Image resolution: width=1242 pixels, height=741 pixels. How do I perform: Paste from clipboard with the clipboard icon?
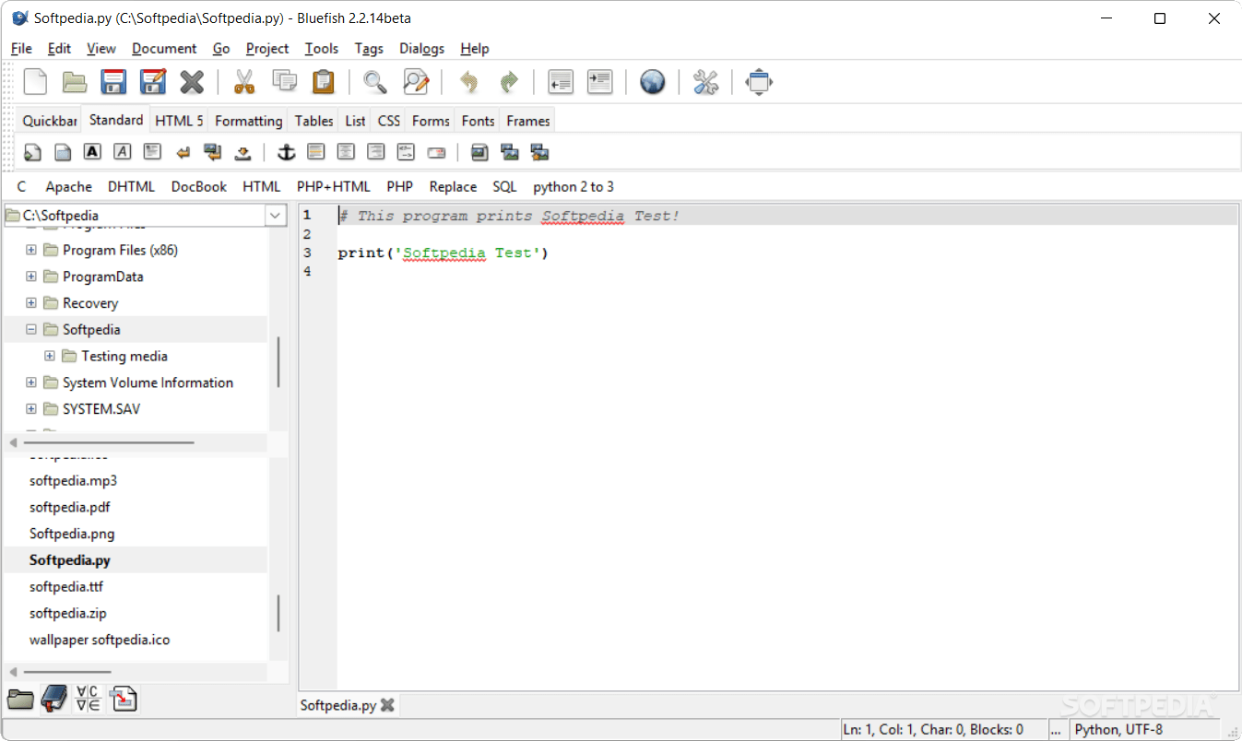coord(323,82)
